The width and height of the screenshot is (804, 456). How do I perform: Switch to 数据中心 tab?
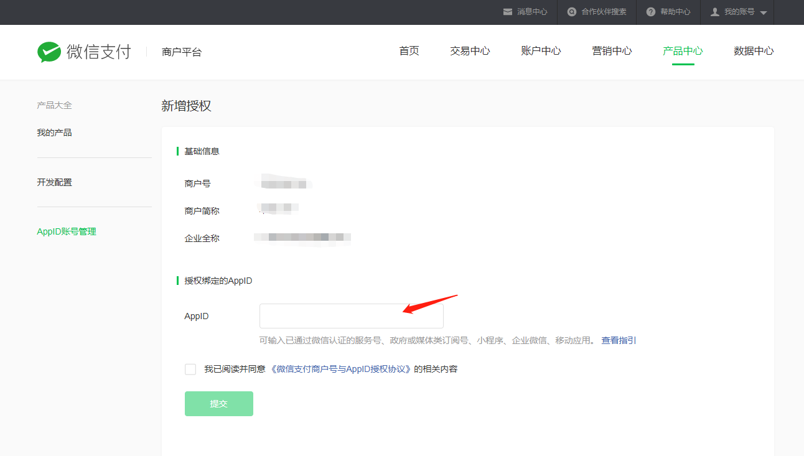[754, 51]
